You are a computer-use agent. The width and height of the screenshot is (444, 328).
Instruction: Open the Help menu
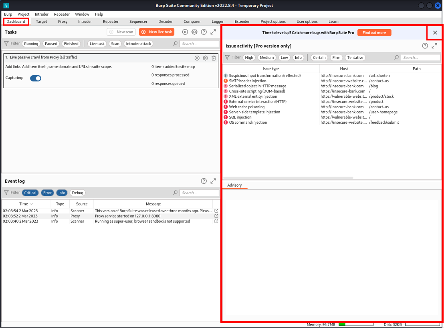[x=99, y=14]
